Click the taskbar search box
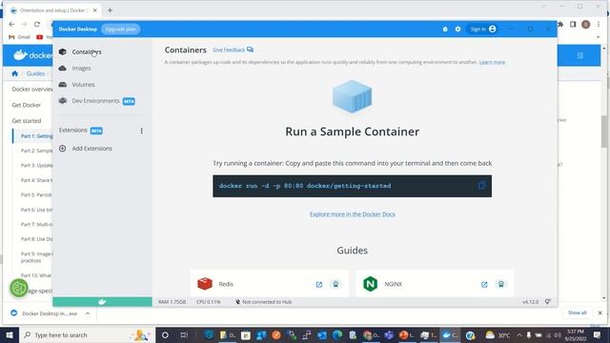 [87, 334]
